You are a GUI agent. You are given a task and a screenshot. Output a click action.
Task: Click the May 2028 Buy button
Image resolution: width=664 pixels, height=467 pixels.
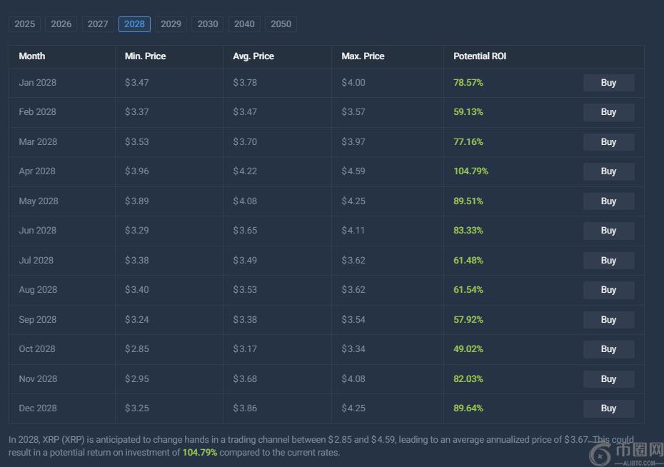[x=608, y=201]
